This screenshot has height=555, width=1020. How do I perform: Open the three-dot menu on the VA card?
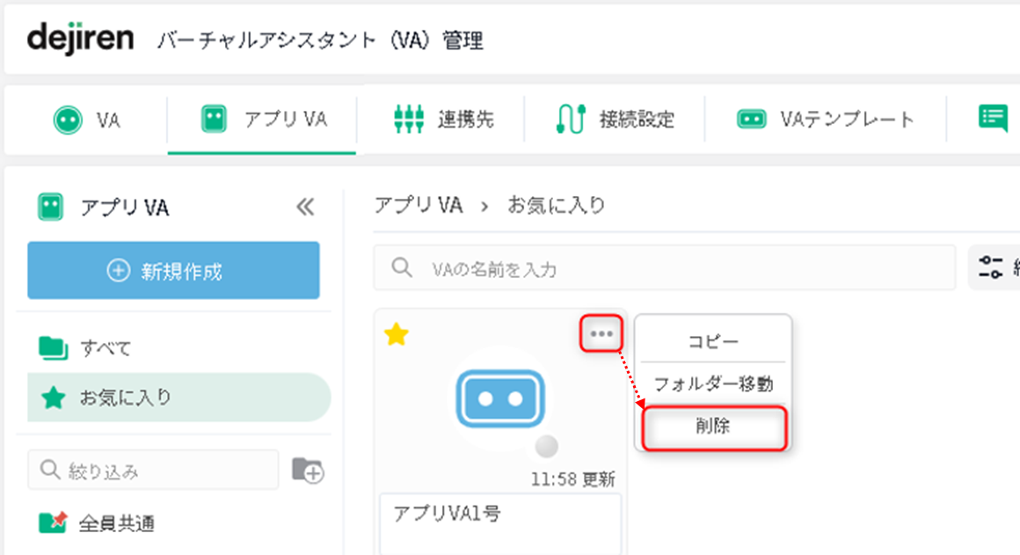pyautogui.click(x=601, y=334)
